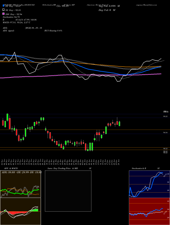Click the 'Avg Vol: 3.898 M' text
170x225 pixels.
click(x=109, y=6)
